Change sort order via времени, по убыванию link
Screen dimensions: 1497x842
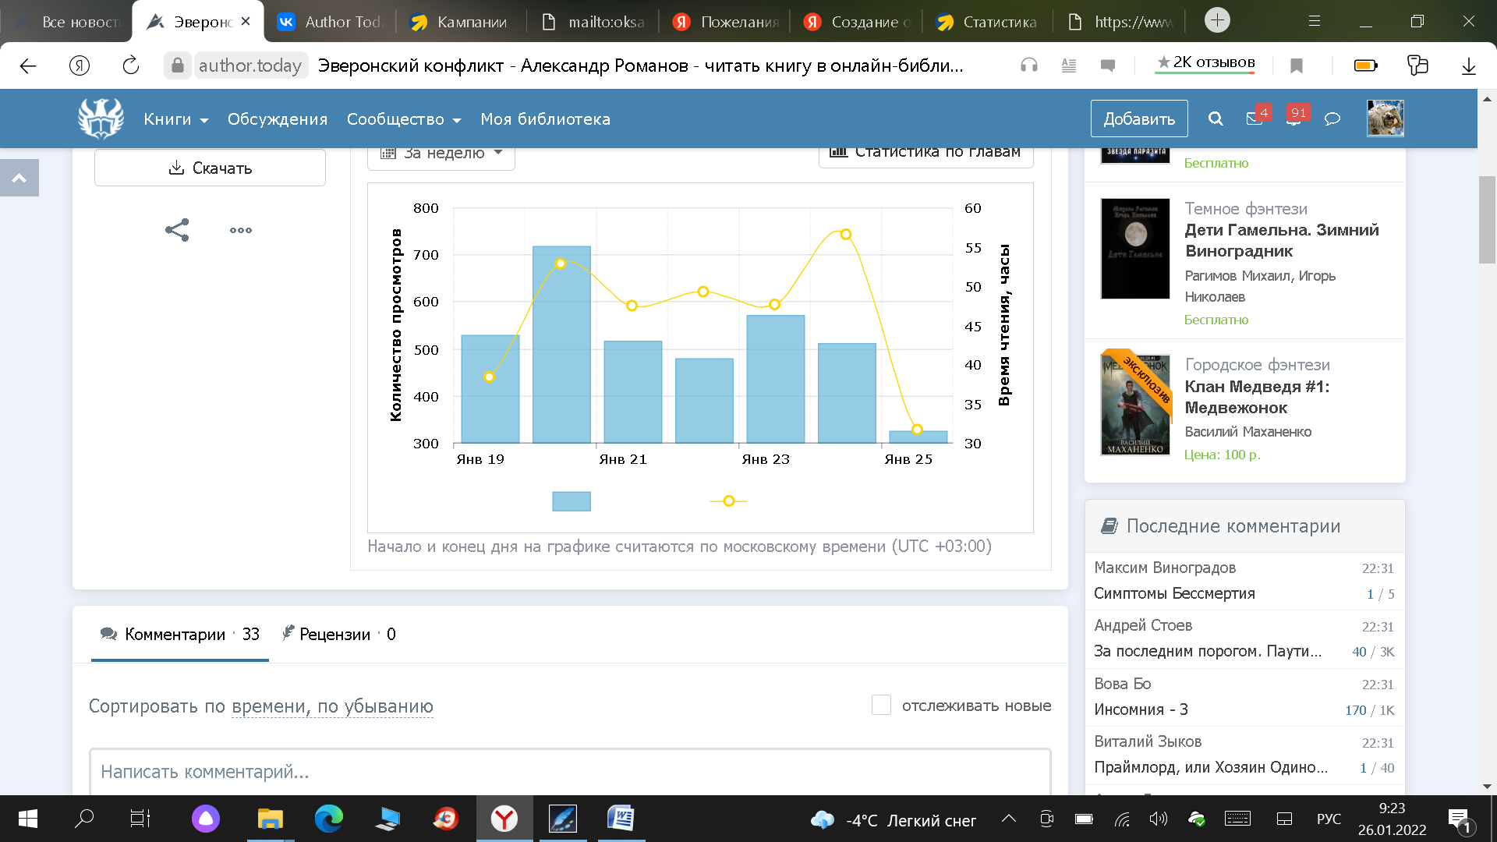click(x=332, y=706)
